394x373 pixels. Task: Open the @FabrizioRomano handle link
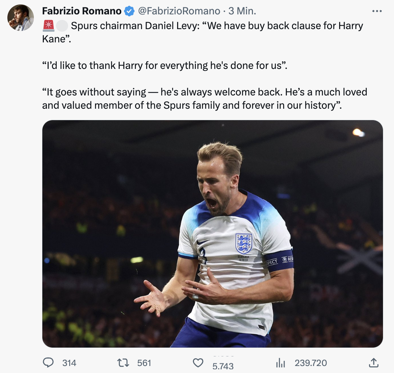[x=179, y=11]
